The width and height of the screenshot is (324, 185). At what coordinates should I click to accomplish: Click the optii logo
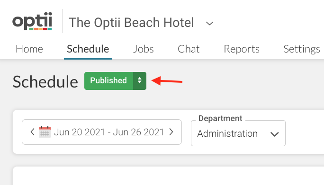(x=32, y=21)
